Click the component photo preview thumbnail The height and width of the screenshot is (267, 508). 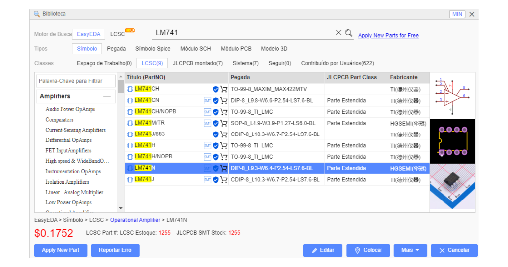452,187
